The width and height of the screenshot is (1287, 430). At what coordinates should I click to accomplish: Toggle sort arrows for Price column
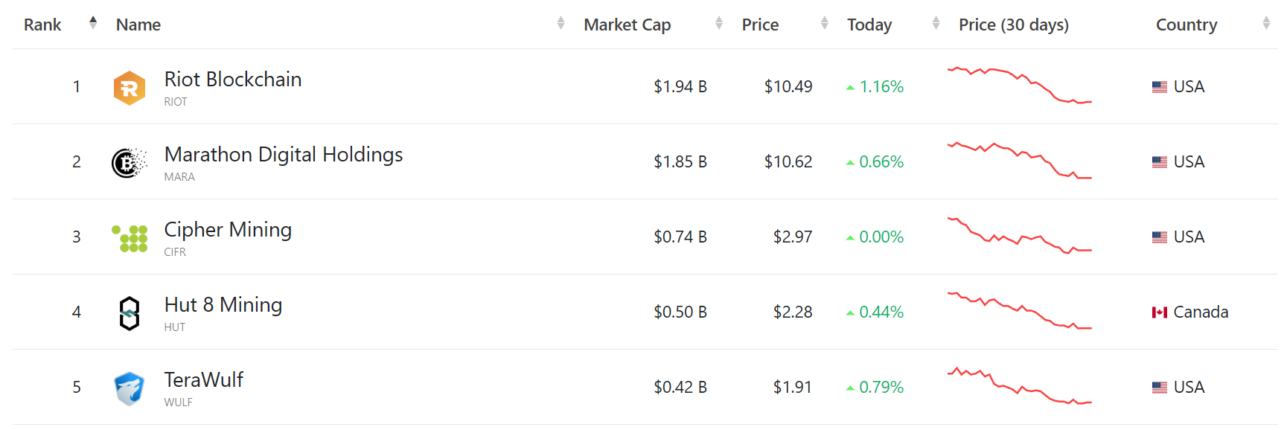pos(824,23)
